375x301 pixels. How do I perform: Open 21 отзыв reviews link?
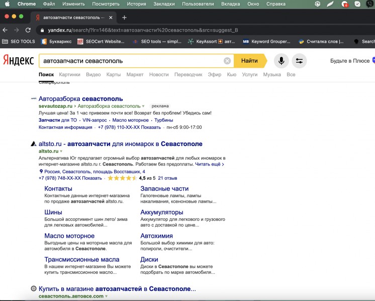(x=167, y=178)
